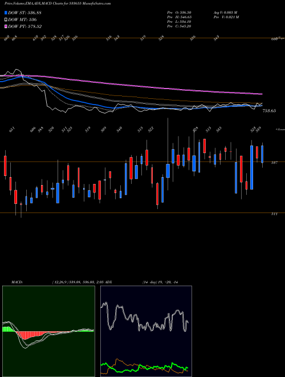This screenshot has height=377, width=285.
Task: Click the 753.65 label beside EMA lines
Action: click(x=269, y=111)
